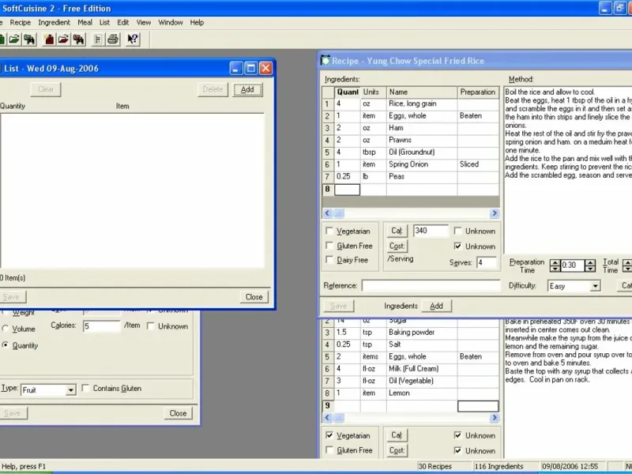This screenshot has width=632, height=474.
Task: Expand the Type dropdown showing Fruit
Action: (x=70, y=389)
